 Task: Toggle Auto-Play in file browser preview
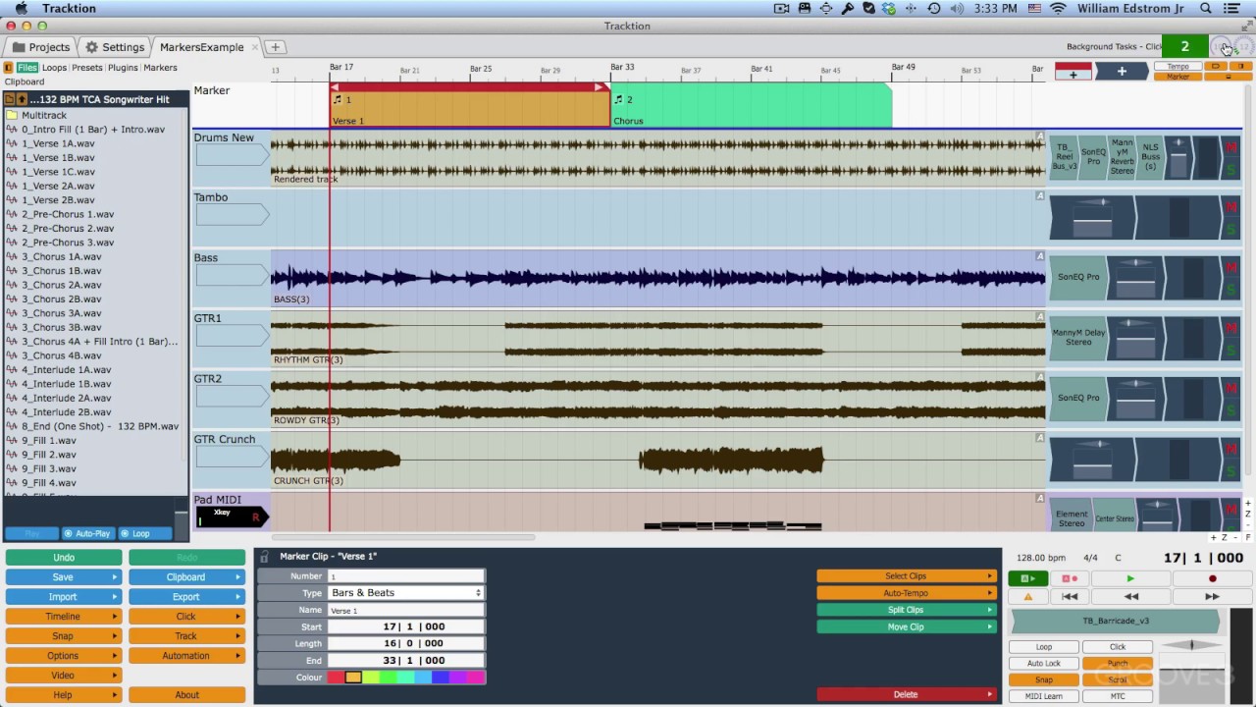click(x=87, y=534)
